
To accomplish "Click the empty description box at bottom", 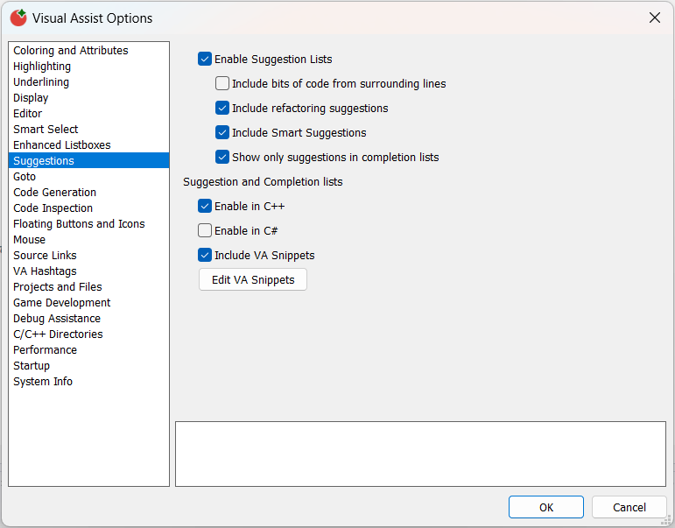I will [420, 454].
